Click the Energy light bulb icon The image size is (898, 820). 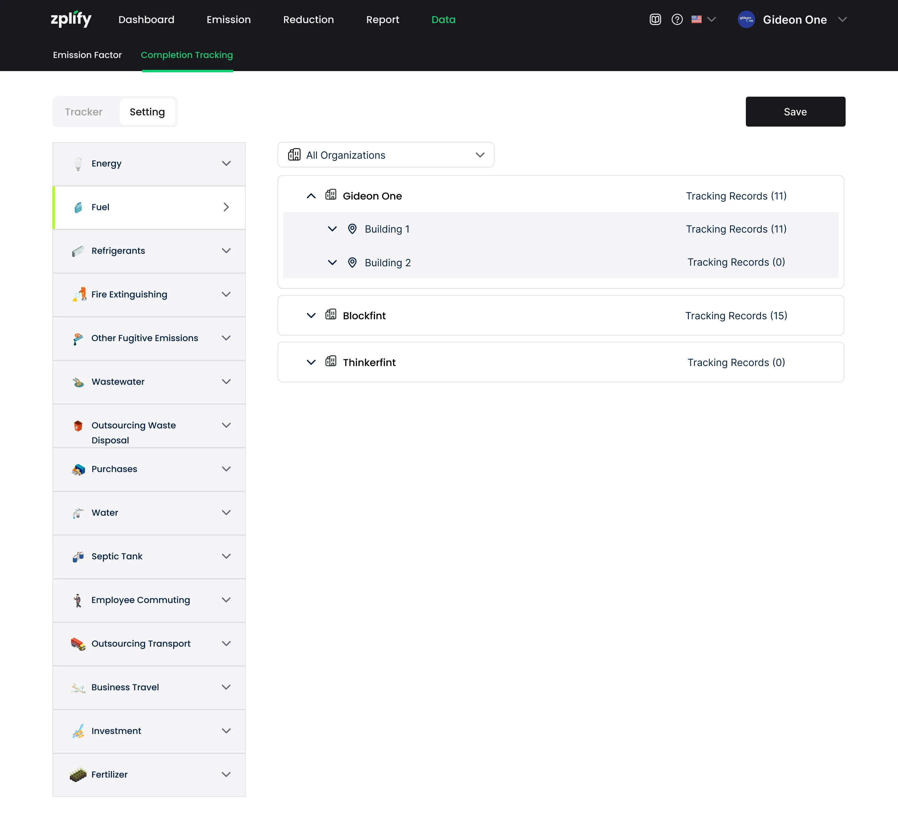(x=78, y=163)
